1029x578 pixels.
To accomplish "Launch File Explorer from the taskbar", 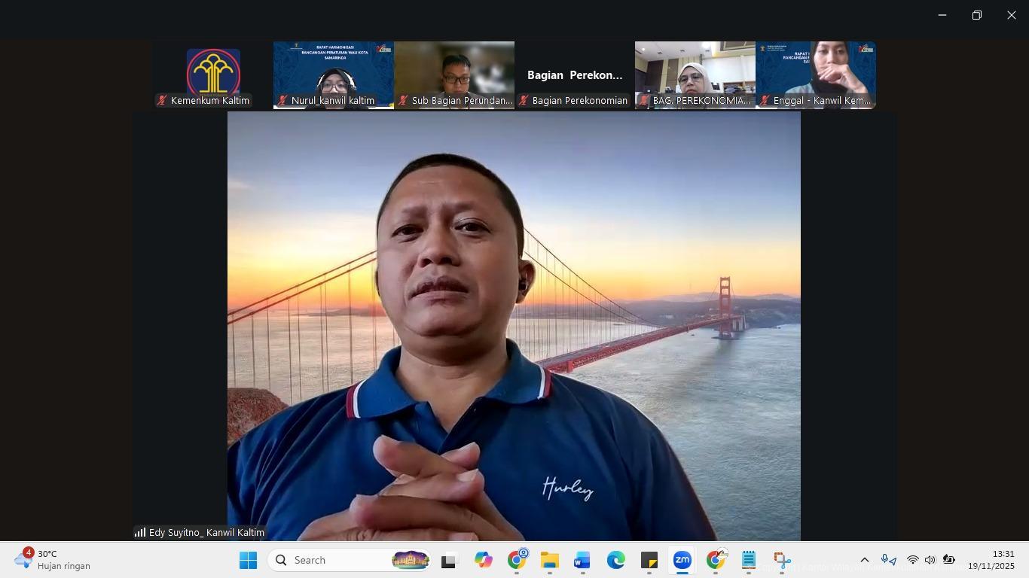I will pyautogui.click(x=549, y=560).
